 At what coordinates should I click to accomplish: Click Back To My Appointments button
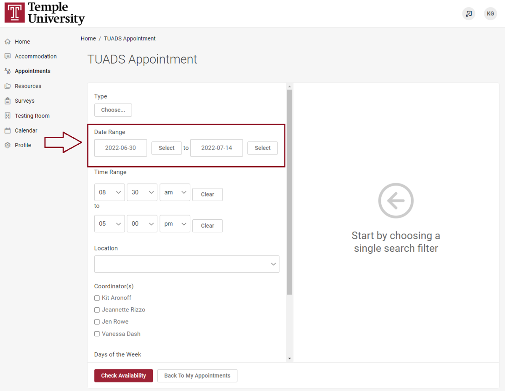(x=197, y=376)
